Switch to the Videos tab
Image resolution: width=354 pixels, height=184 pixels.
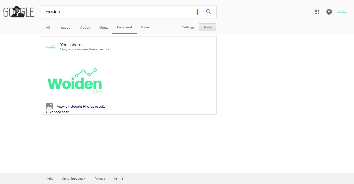pyautogui.click(x=85, y=28)
